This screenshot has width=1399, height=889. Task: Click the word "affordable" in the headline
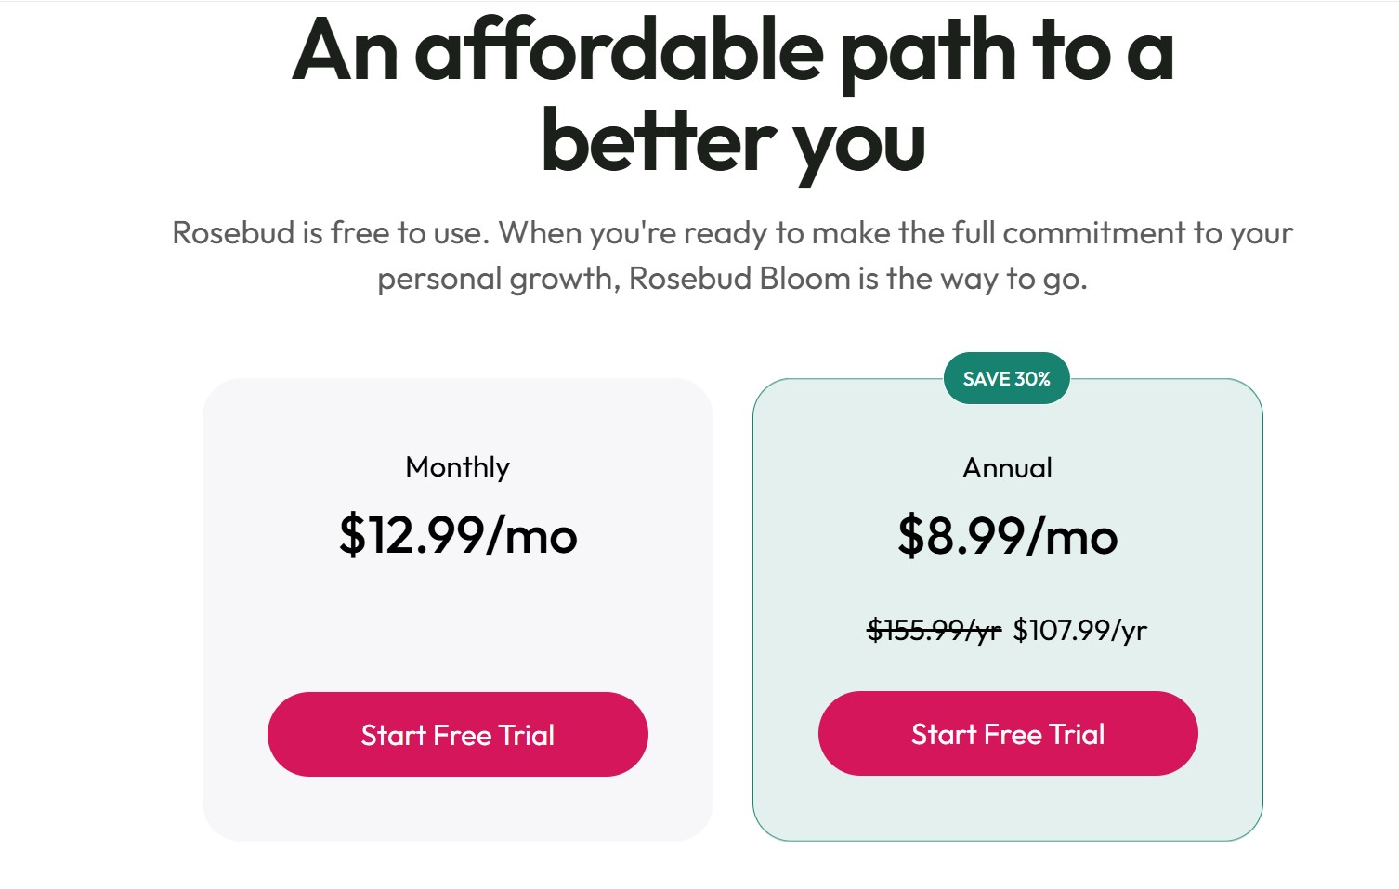pyautogui.click(x=618, y=51)
